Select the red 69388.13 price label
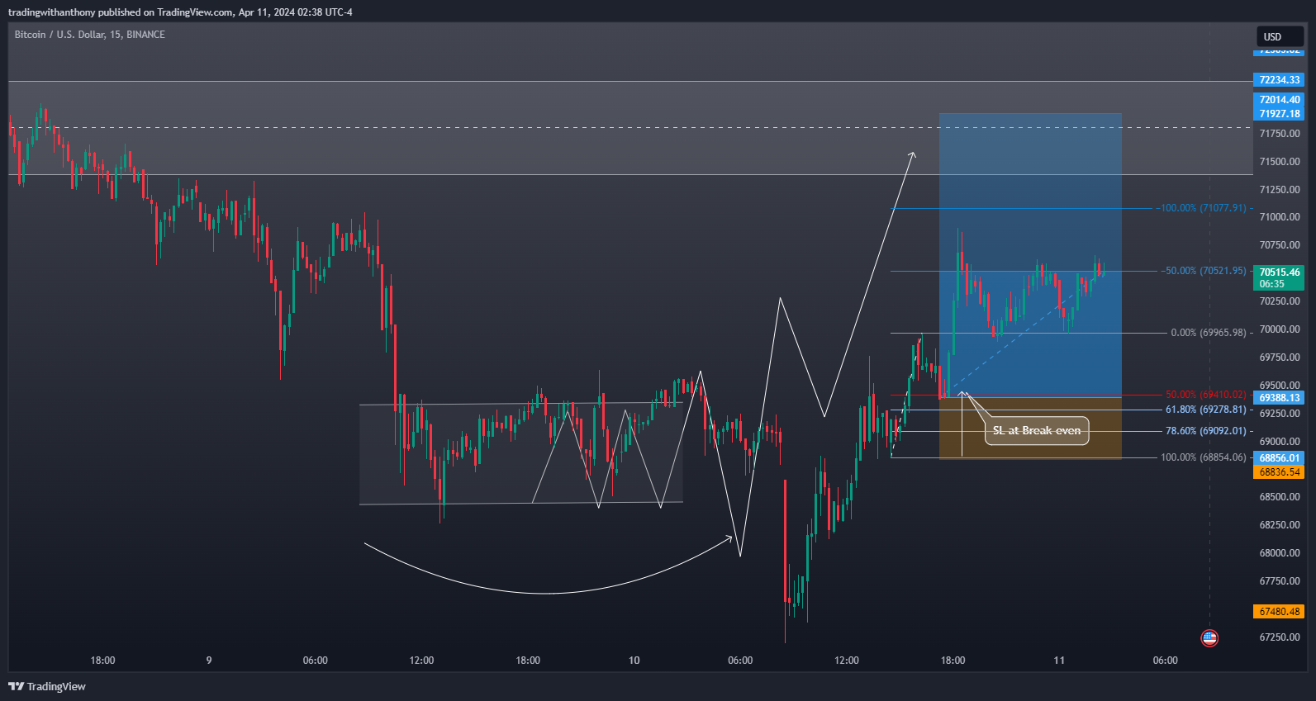The image size is (1316, 701). (1279, 398)
